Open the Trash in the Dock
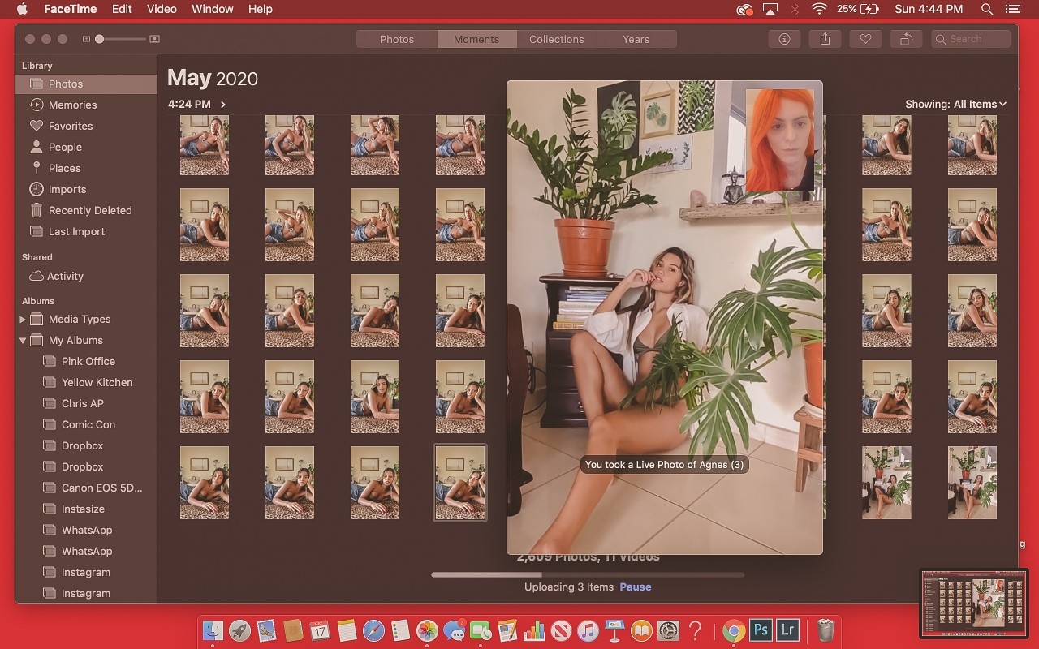This screenshot has height=649, width=1039. [x=826, y=630]
